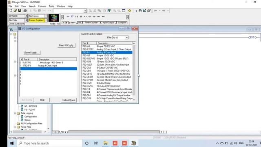Select 1762-OF4 Analog Output Module
Image resolution: width=261 pixels, height=147 pixels.
pyautogui.click(x=107, y=95)
